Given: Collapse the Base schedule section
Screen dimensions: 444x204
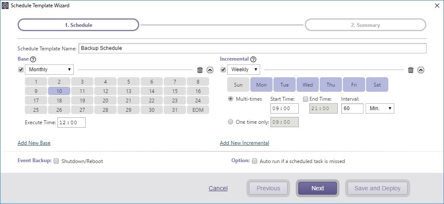Looking at the screenshot, I should tap(210, 70).
